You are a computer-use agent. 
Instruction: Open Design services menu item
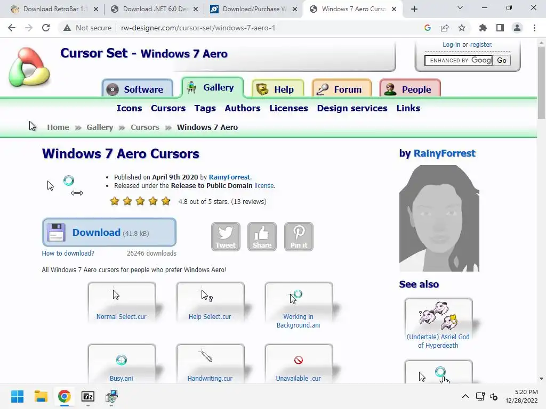coord(352,108)
